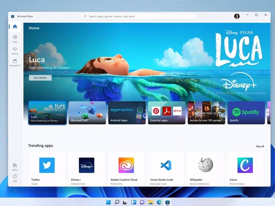Open Task View on the taskbar
Image resolution: width=275 pixels, height=206 pixels.
(x=125, y=202)
